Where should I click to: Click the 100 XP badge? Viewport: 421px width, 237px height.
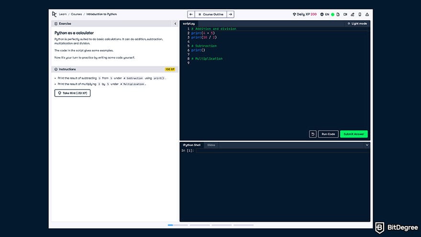170,69
